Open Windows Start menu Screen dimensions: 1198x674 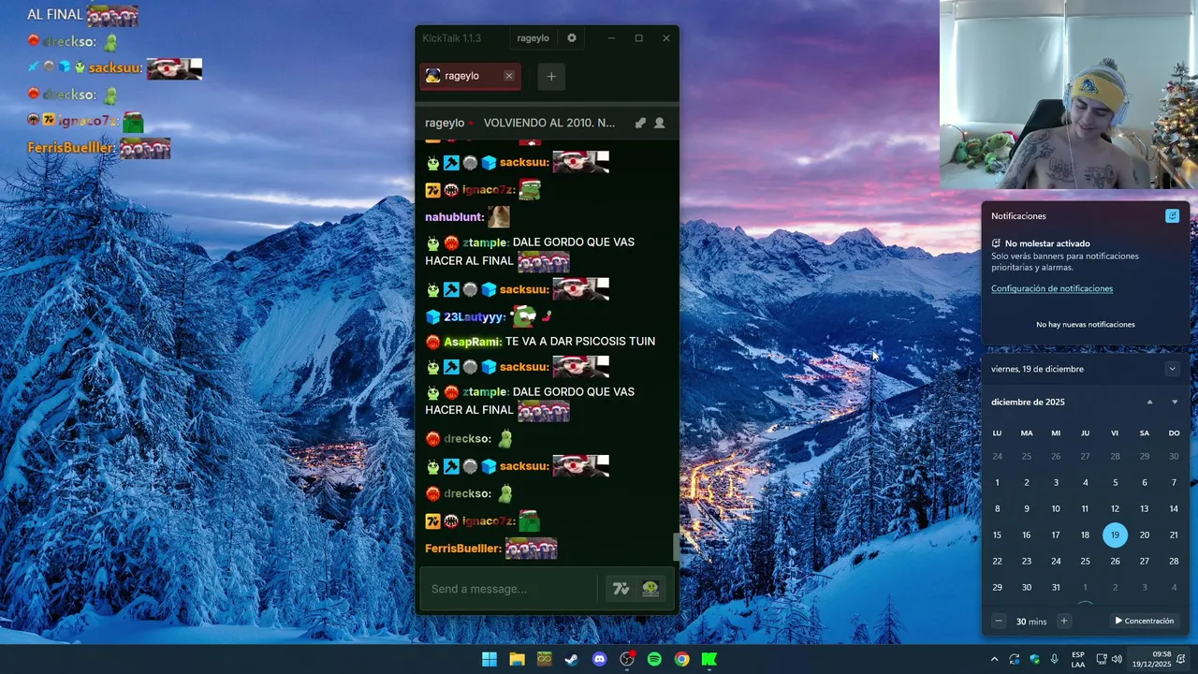tap(489, 659)
